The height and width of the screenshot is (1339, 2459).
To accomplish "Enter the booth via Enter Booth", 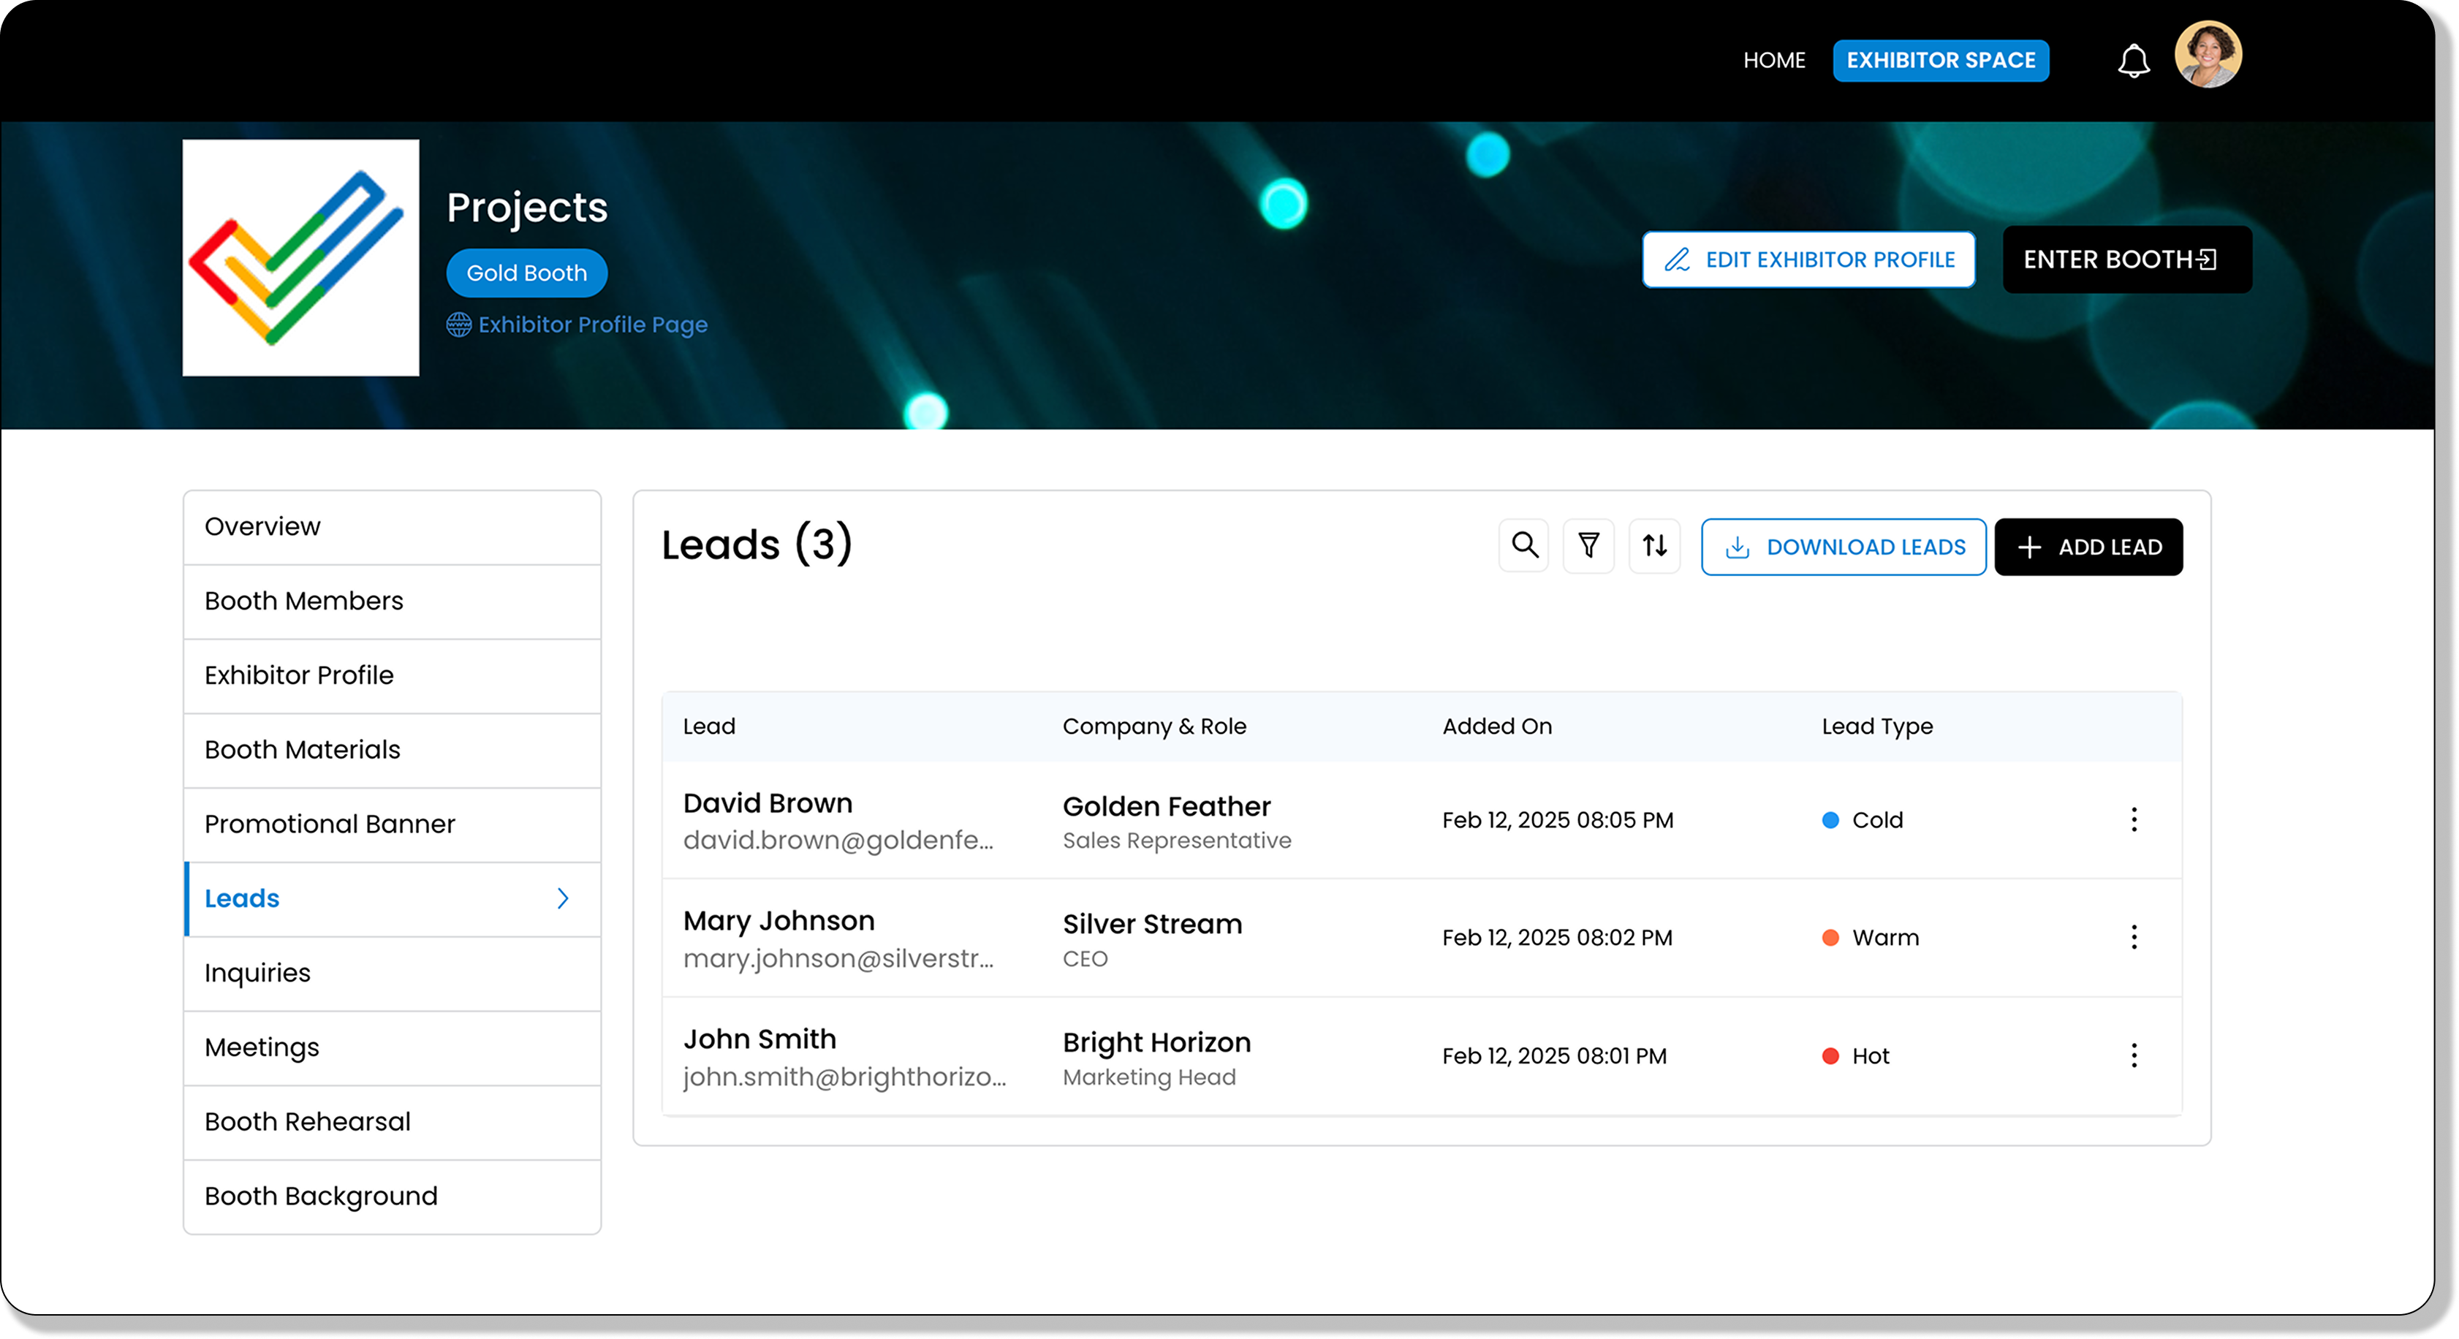I will click(2127, 259).
